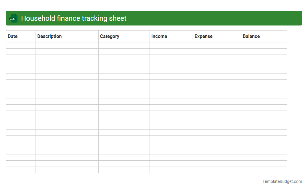The image size is (308, 190).
Task: Select the first empty cell under Date
Action: coord(20,45)
